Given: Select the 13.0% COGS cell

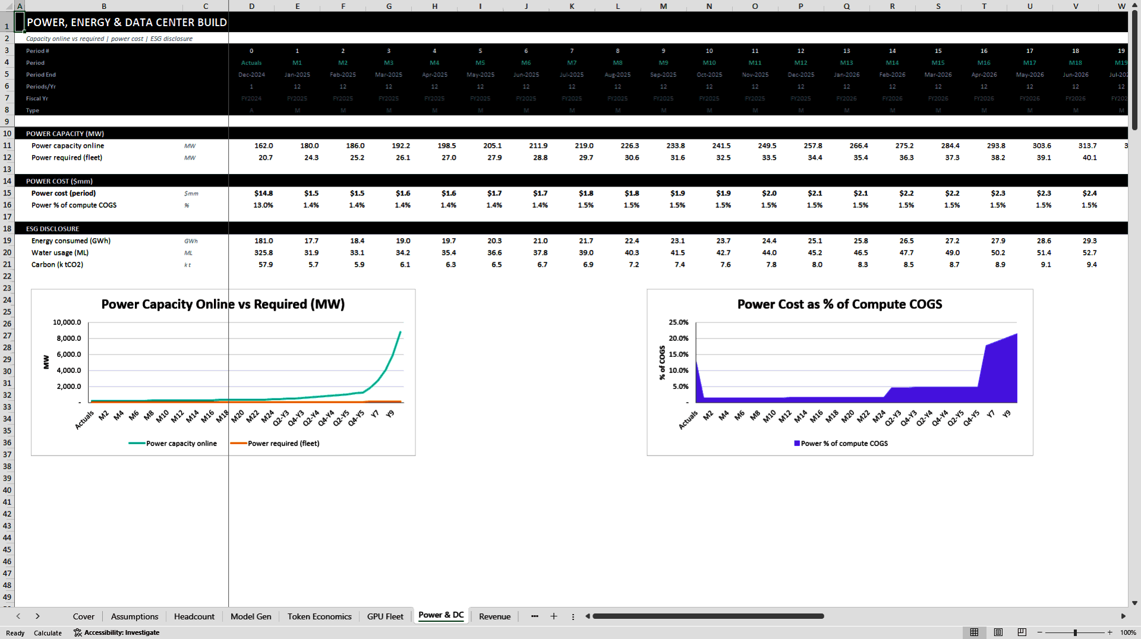Looking at the screenshot, I should pos(251,205).
